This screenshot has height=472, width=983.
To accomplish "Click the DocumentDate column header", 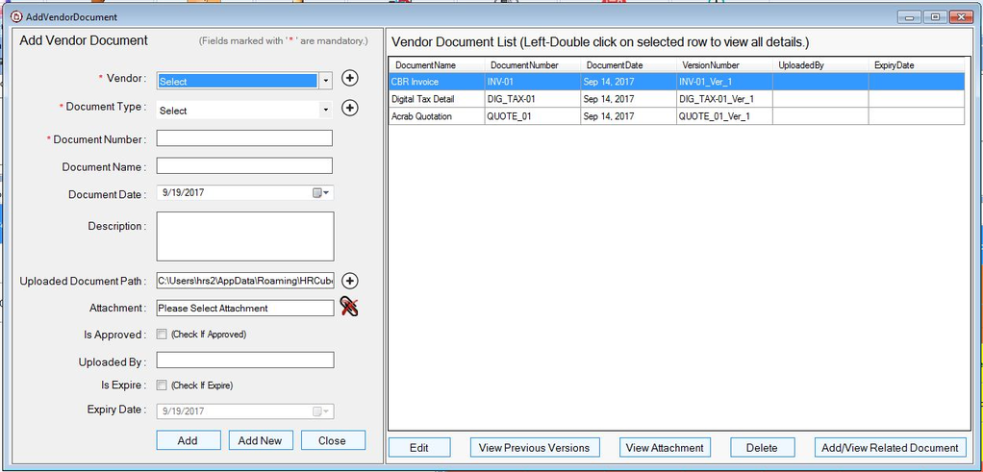I will point(629,65).
